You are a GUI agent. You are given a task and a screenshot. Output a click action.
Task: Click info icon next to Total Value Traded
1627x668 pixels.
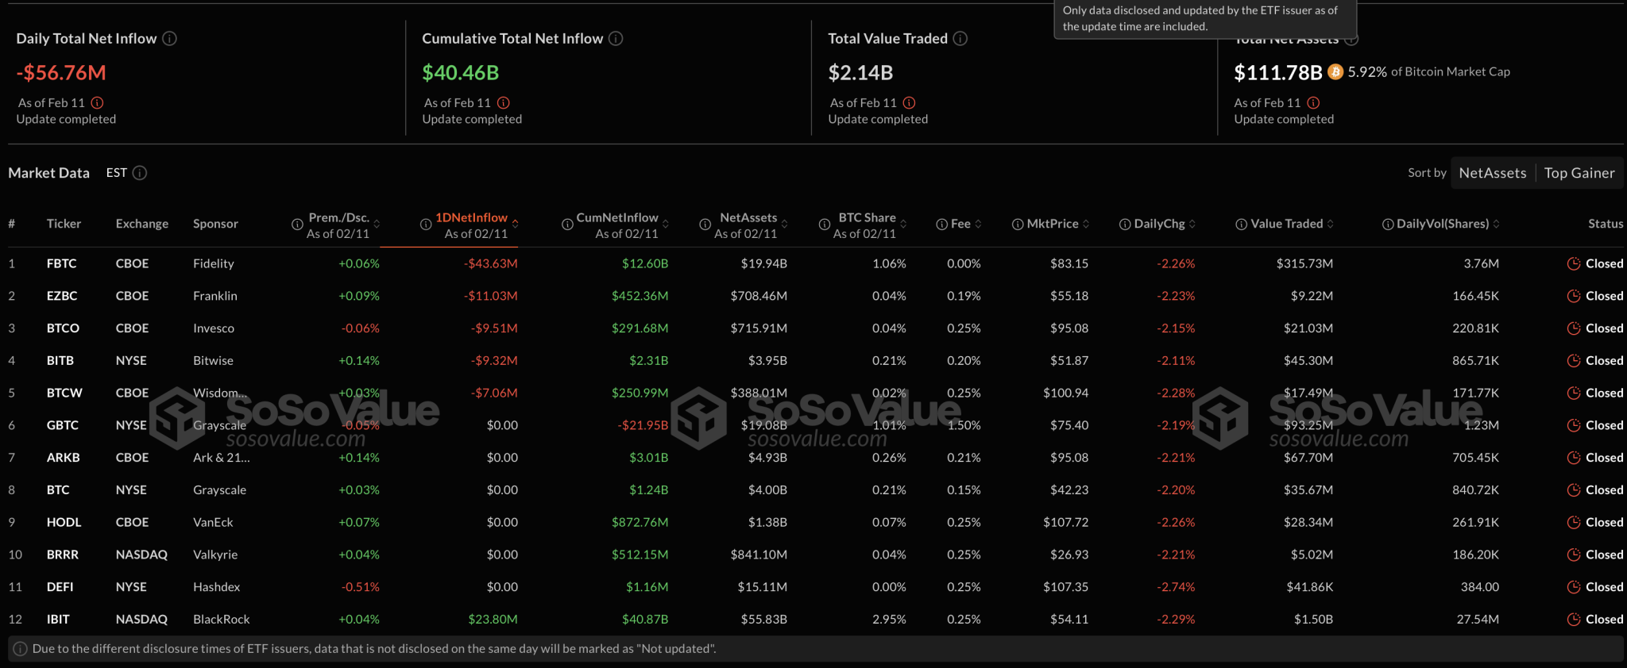(960, 38)
